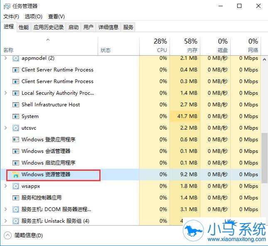Click the Shell Infrastructure Host icon

click(x=15, y=105)
